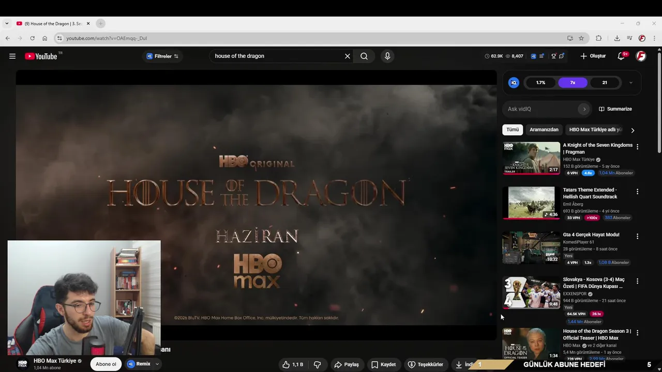The width and height of the screenshot is (662, 372).
Task: Open YouTube notifications bell
Action: 622,56
